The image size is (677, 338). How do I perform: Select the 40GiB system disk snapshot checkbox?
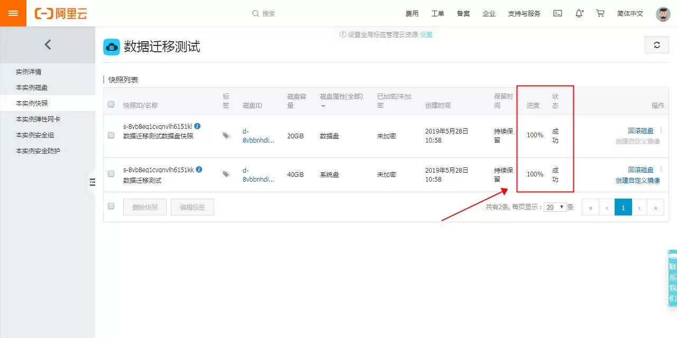[x=111, y=174]
